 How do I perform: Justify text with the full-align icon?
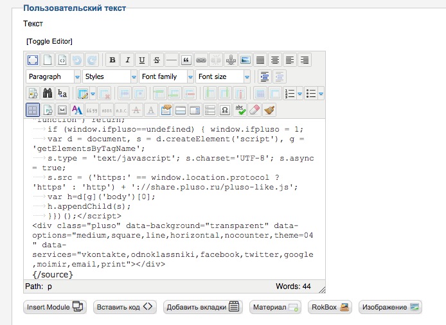click(260, 60)
